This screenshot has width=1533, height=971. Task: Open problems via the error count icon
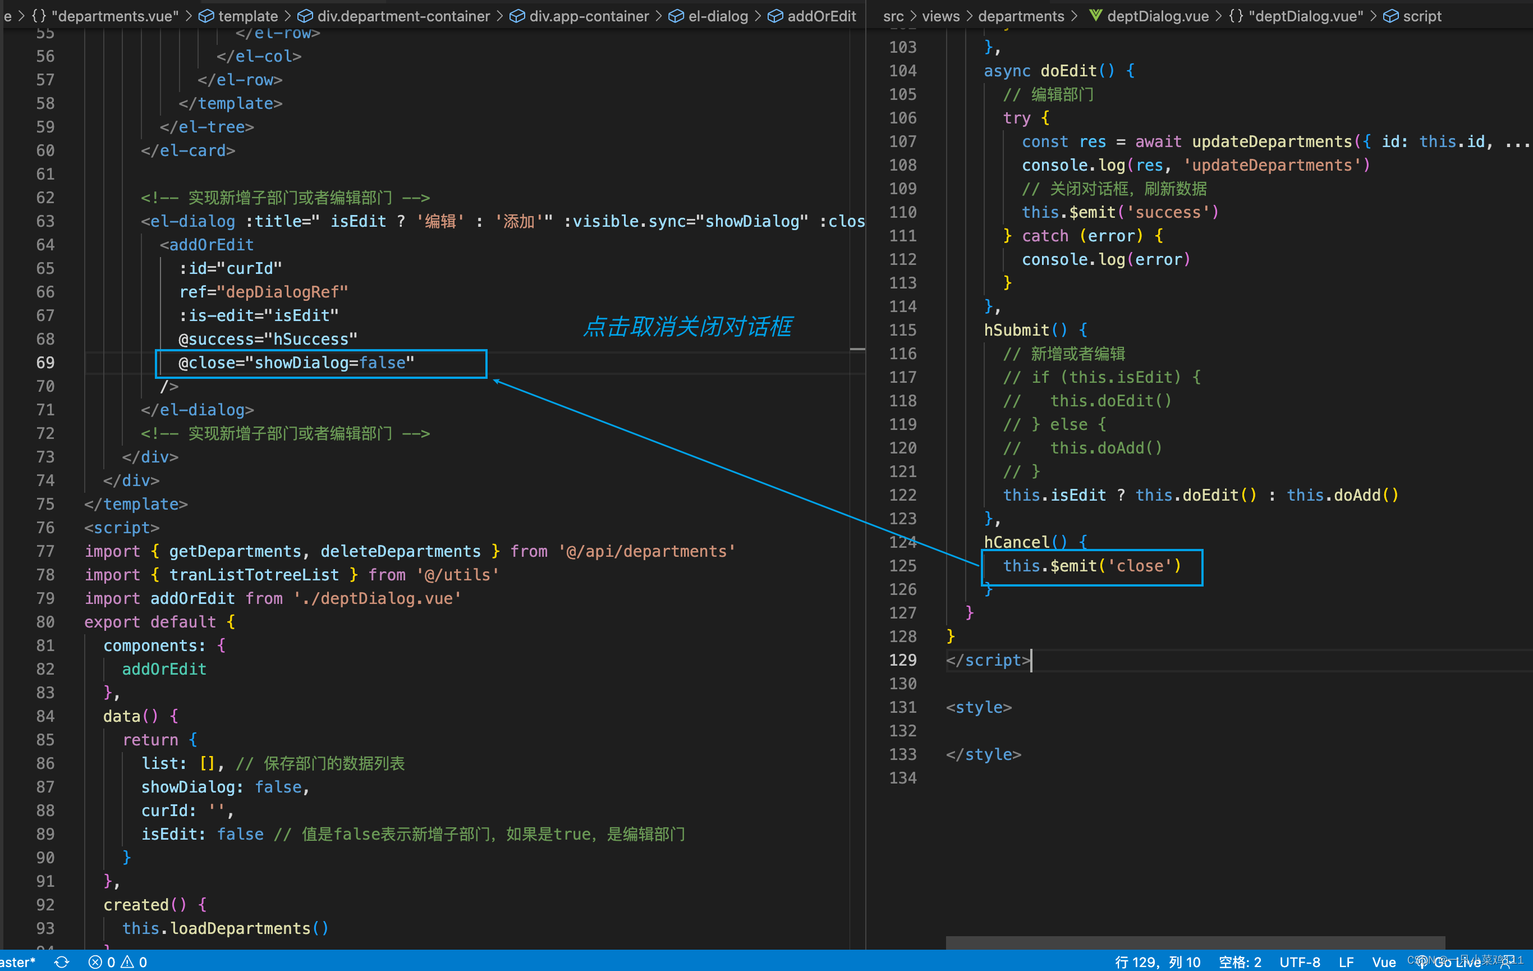click(95, 961)
